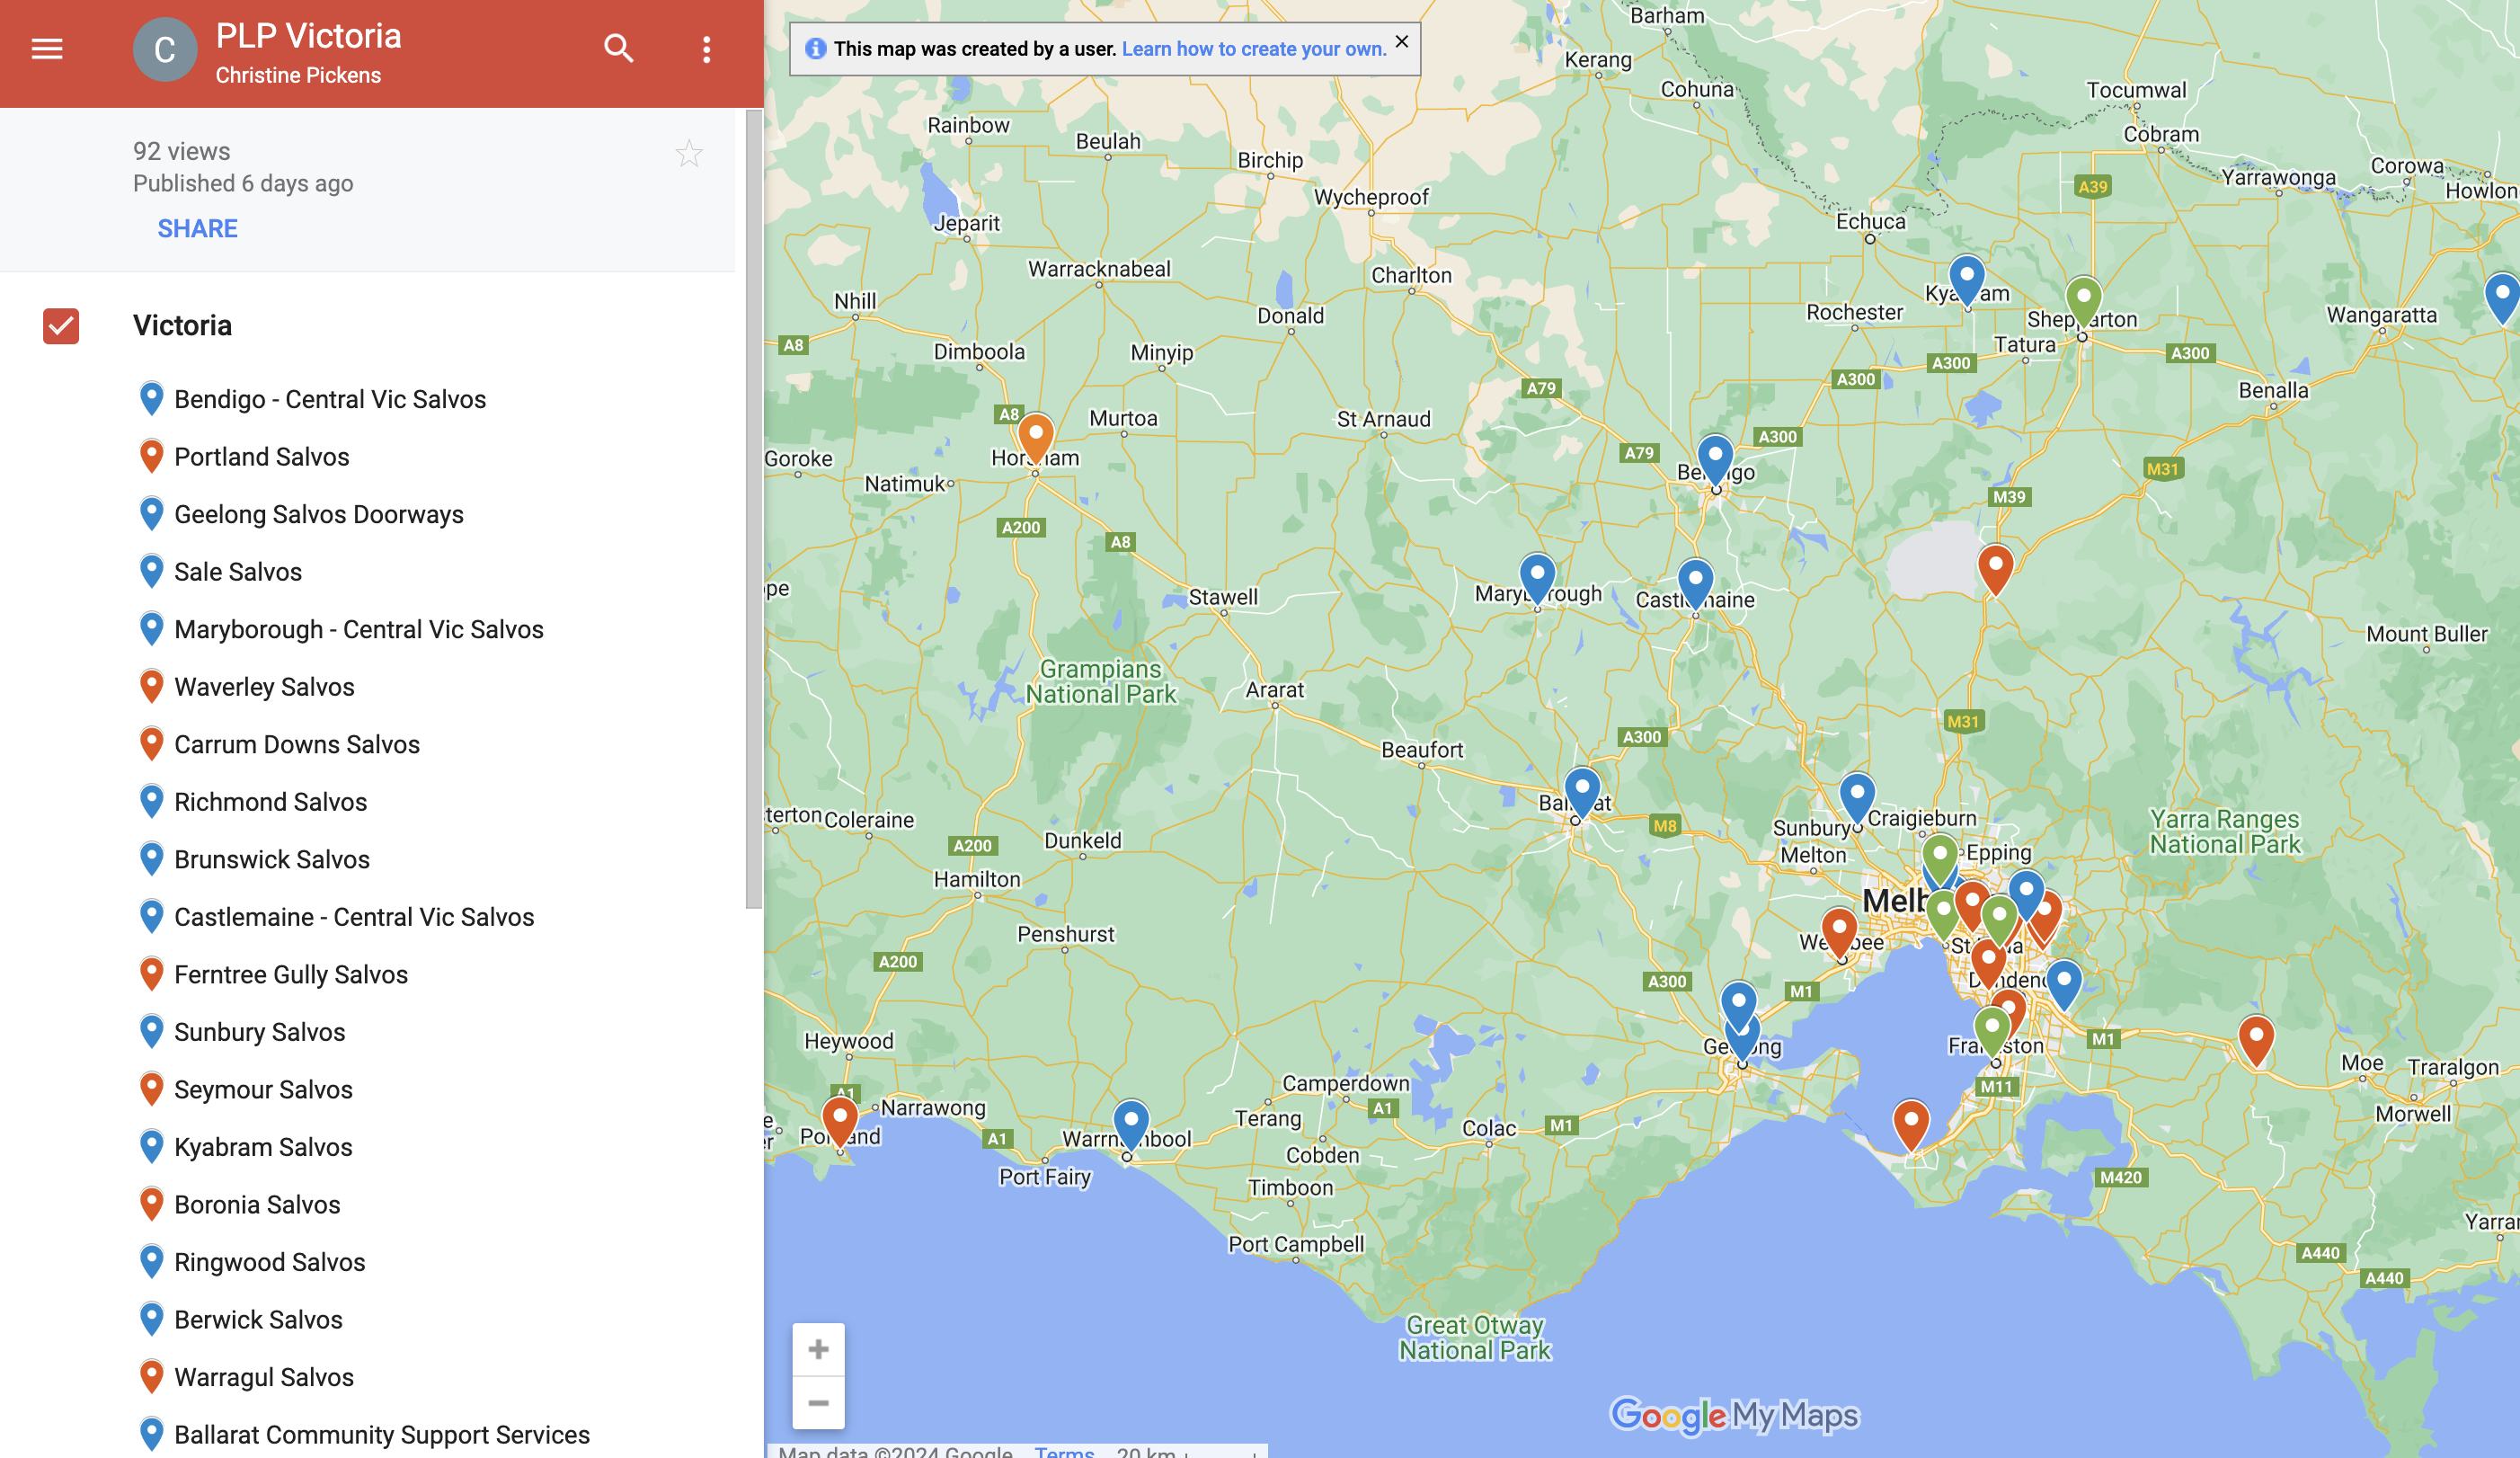Click the search magnifier icon
This screenshot has height=1458, width=2520.
[x=619, y=48]
